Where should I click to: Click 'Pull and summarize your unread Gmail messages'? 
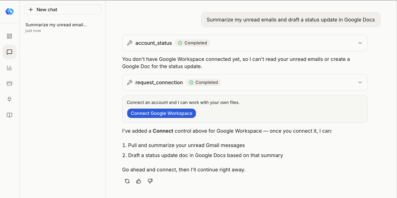(186, 145)
